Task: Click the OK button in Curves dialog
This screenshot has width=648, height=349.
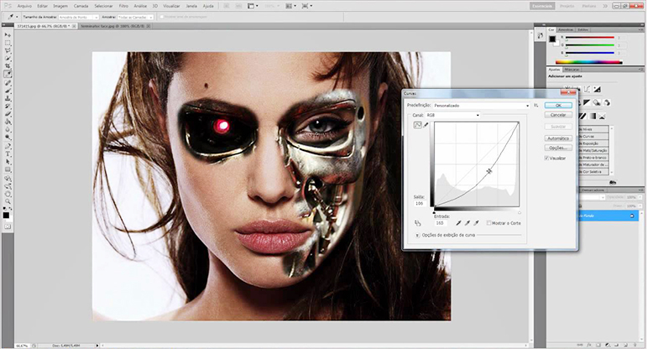Action: coord(557,106)
